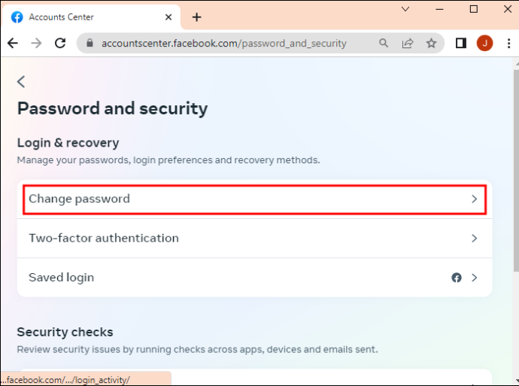
Task: Open Change password option
Action: tap(254, 199)
